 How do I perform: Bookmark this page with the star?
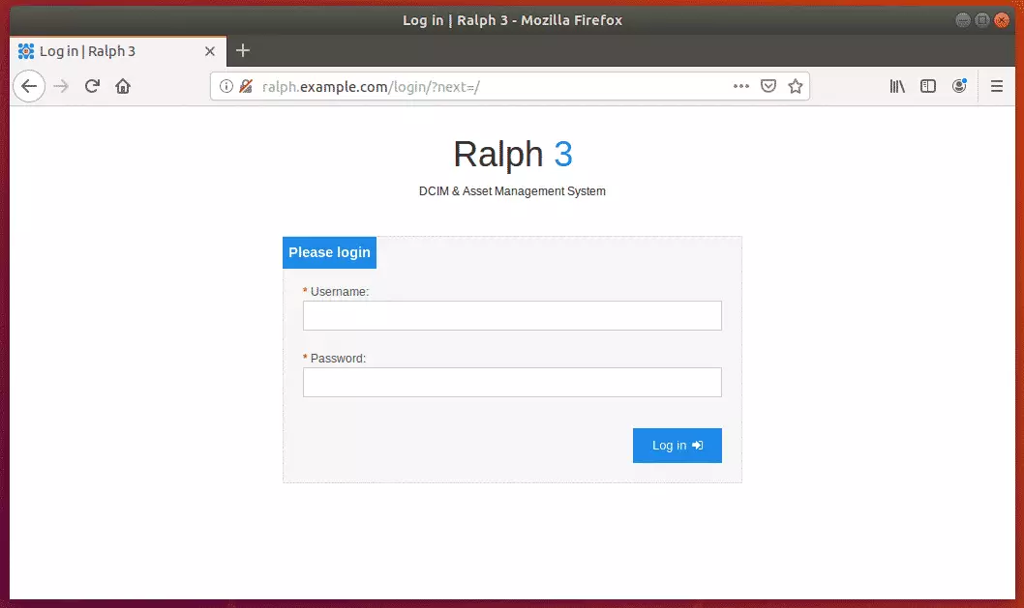pos(795,86)
